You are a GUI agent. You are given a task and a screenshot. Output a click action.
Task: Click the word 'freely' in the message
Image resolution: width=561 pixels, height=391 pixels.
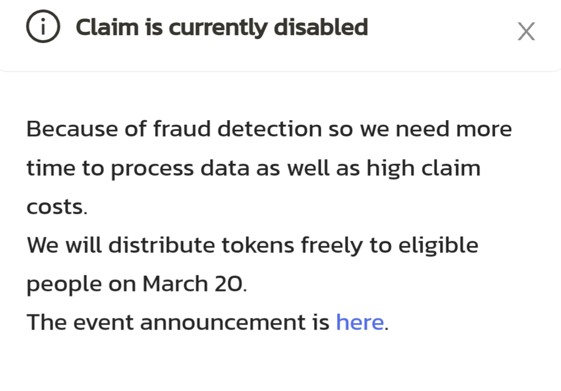point(331,246)
